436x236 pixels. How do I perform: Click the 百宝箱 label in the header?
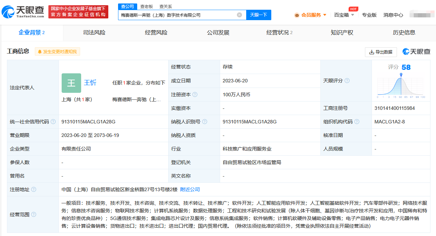click(342, 15)
